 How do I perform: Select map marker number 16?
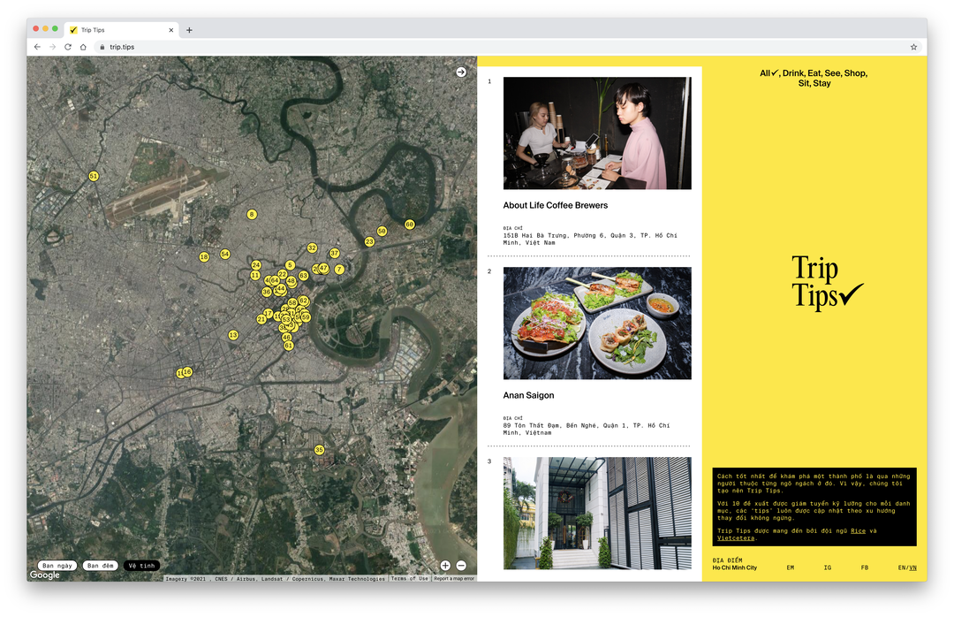click(187, 371)
